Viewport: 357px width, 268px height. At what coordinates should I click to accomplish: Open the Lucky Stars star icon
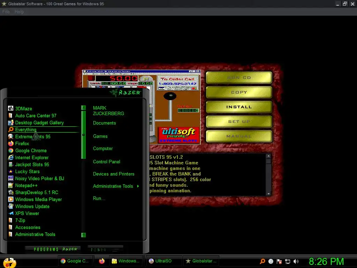point(10,171)
